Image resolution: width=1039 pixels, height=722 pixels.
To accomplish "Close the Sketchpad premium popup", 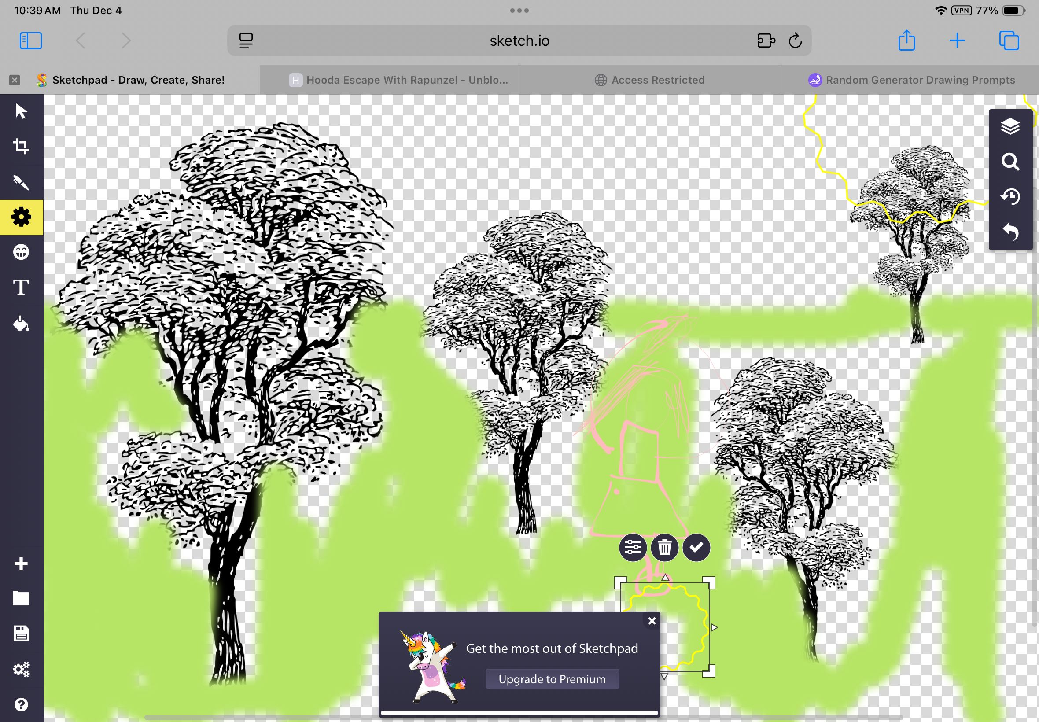I will tap(652, 621).
